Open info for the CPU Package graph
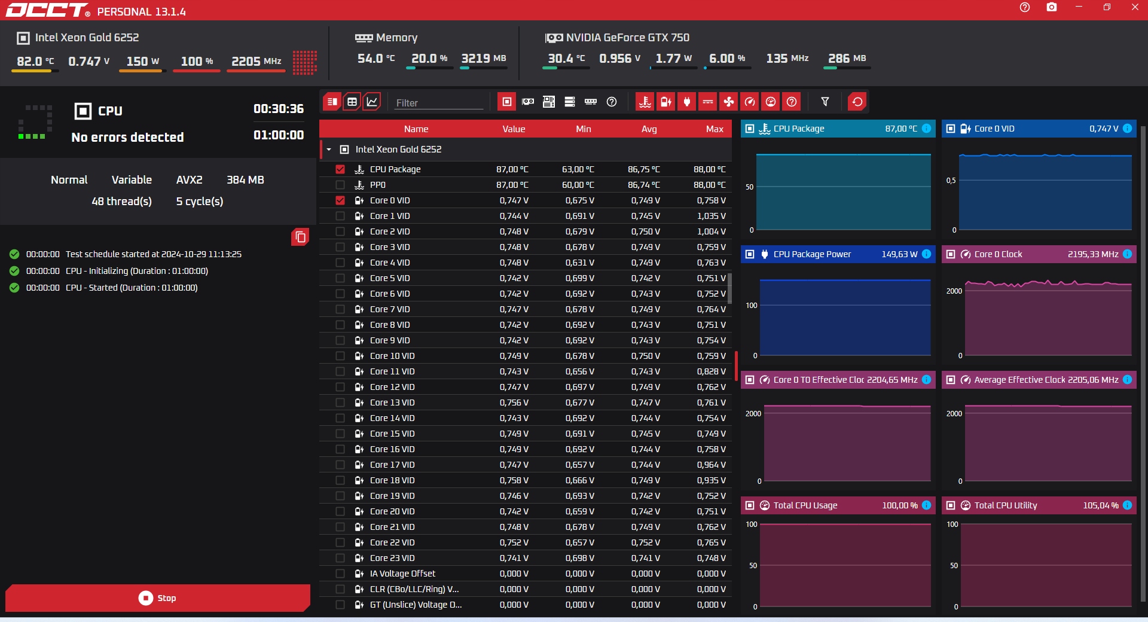Screen dimensions: 1148x622 click(x=926, y=129)
